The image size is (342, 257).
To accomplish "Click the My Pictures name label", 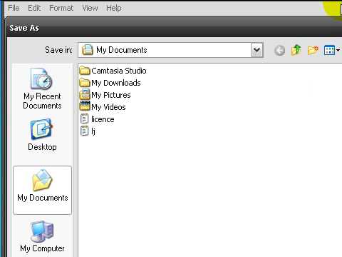I will 111,95.
